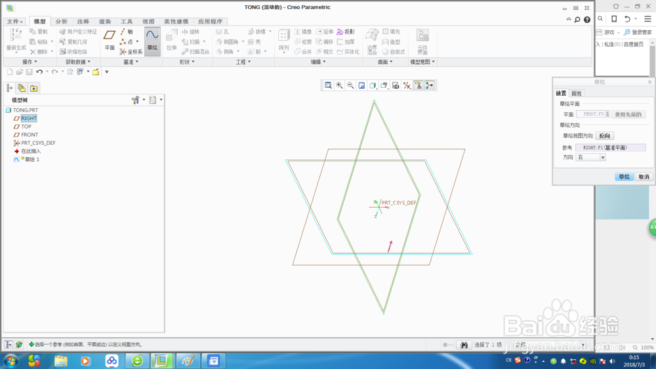
Task: Expand the 编辑 group dropdown
Action: 318,62
